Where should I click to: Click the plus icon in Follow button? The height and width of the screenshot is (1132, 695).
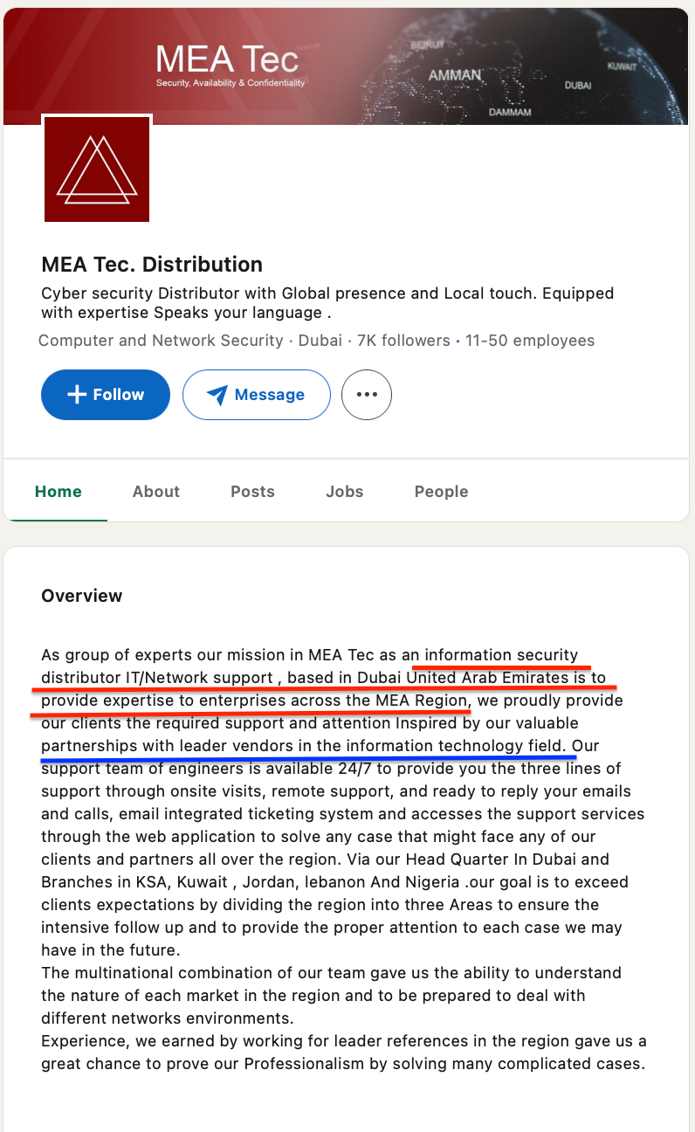pos(77,395)
